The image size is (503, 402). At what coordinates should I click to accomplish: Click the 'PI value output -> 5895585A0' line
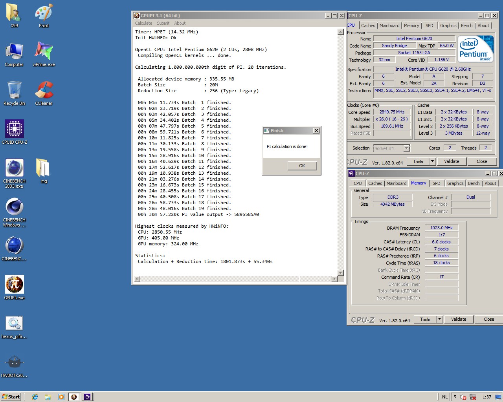coord(198,214)
